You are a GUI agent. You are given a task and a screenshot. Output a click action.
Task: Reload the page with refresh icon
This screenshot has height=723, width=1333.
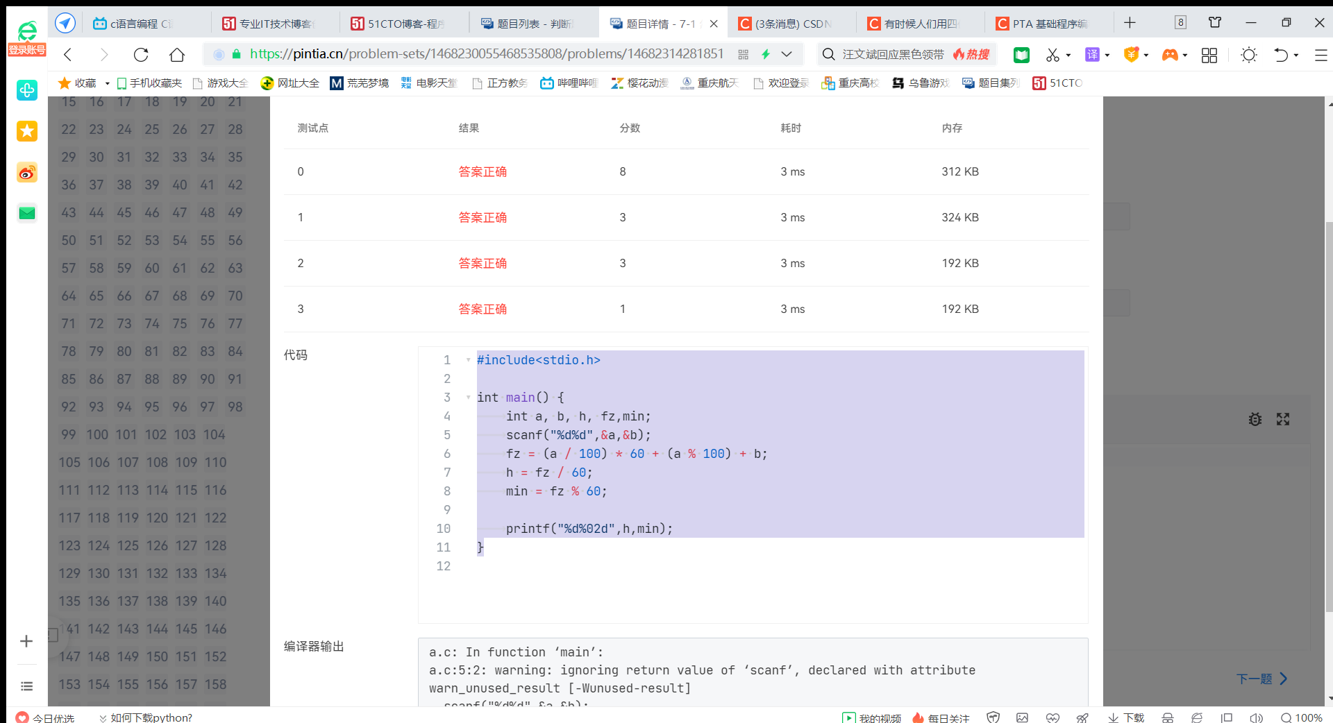[x=141, y=54]
